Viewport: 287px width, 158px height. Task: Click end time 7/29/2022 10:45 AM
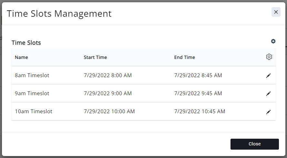pos(200,111)
